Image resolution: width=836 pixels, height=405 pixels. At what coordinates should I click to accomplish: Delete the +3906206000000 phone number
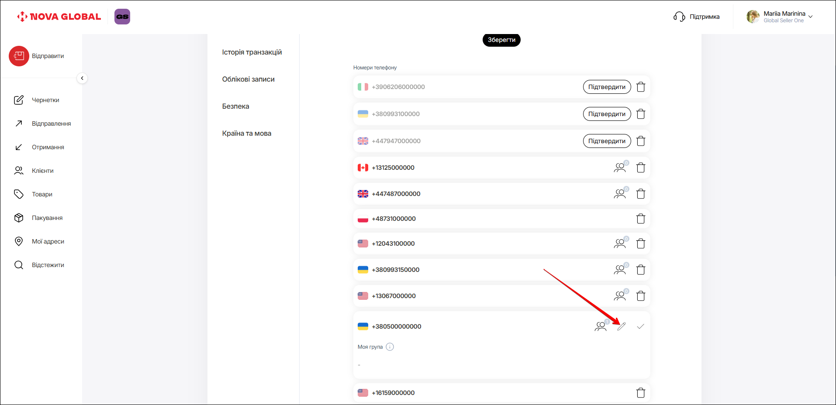(x=641, y=87)
